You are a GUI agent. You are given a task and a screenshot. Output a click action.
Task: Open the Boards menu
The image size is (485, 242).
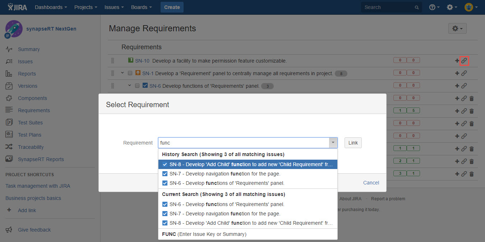(141, 7)
